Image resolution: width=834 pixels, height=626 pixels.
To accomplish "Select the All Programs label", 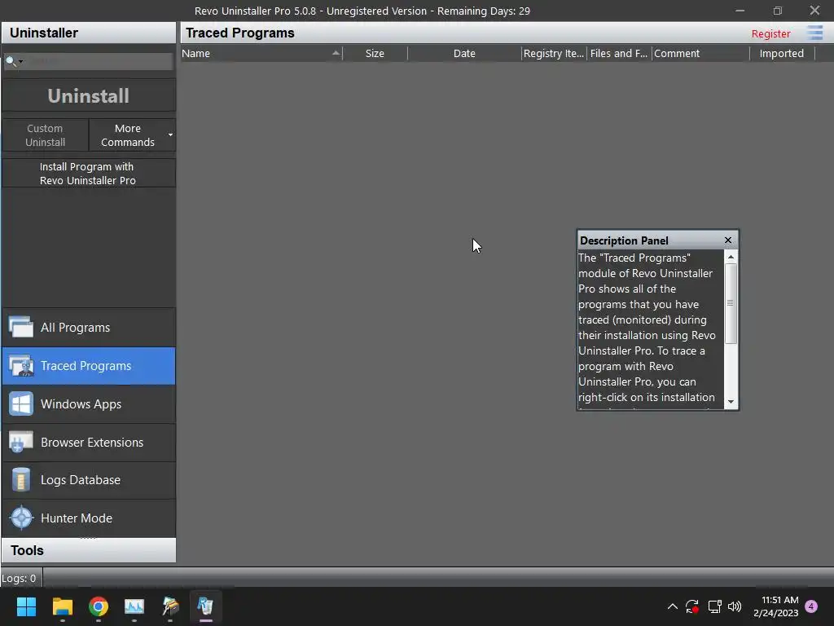I will coord(76,328).
